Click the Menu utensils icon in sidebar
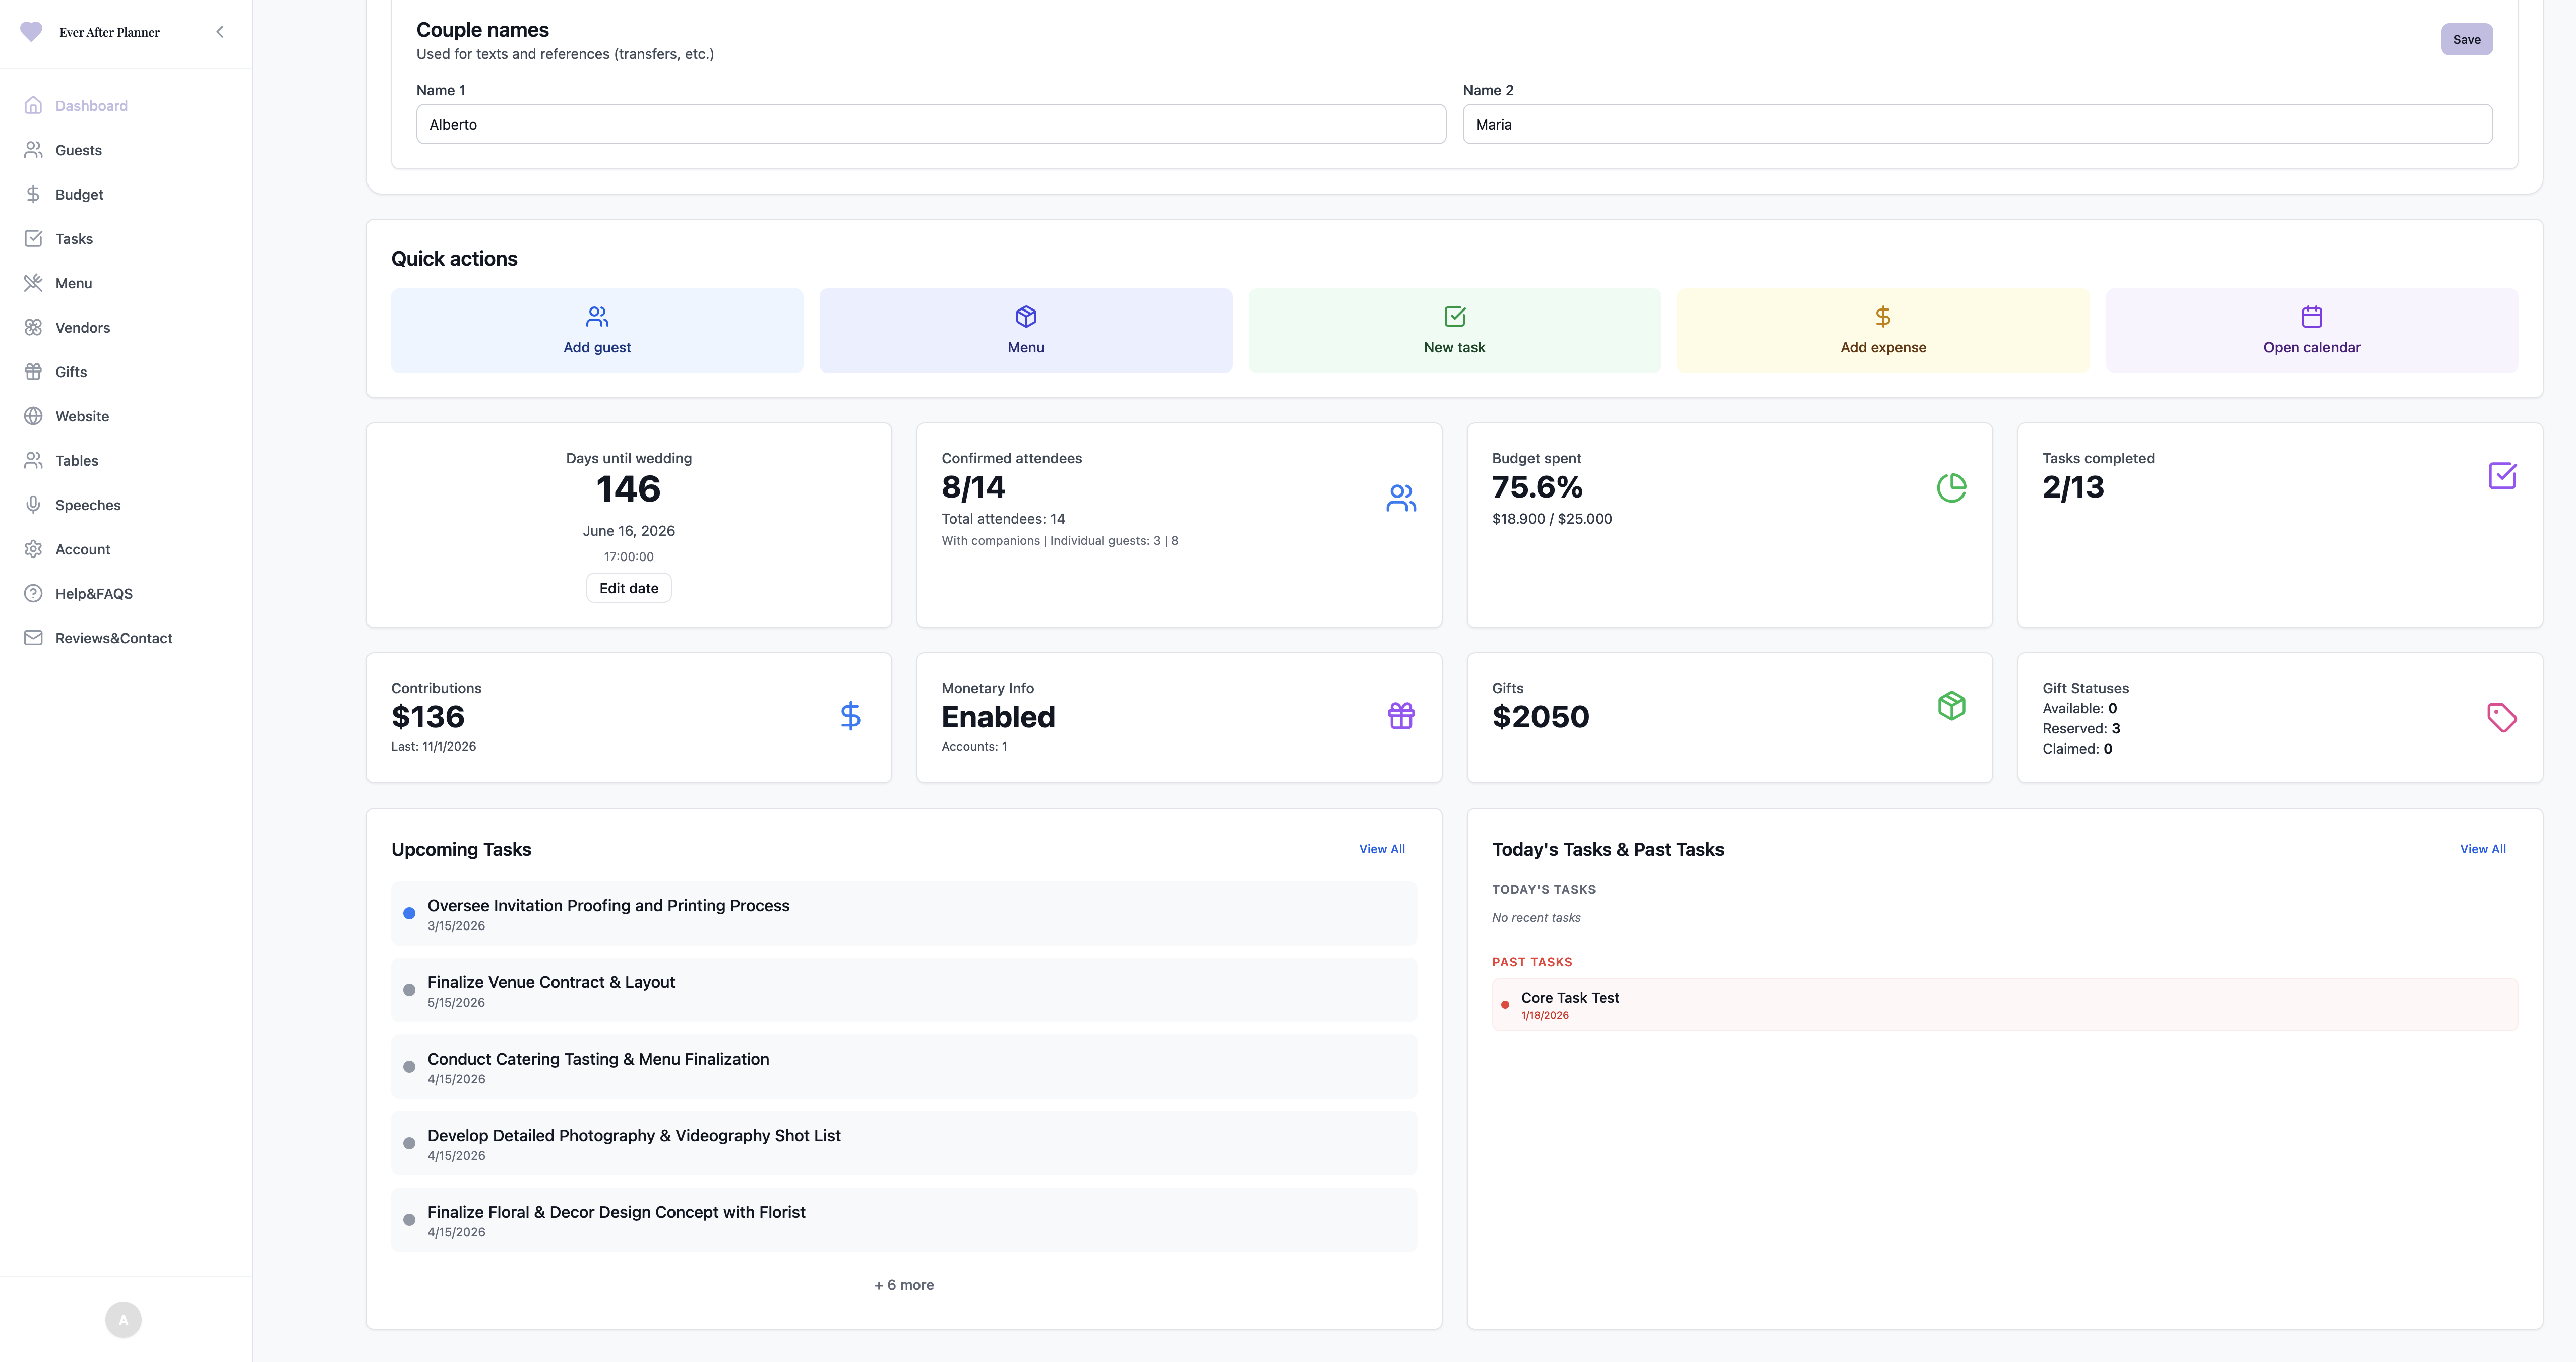 pyautogui.click(x=33, y=283)
